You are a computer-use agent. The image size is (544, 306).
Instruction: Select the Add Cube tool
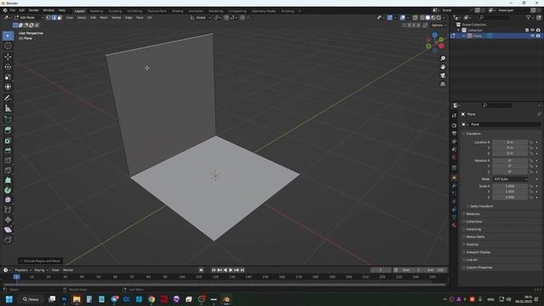coord(8,120)
